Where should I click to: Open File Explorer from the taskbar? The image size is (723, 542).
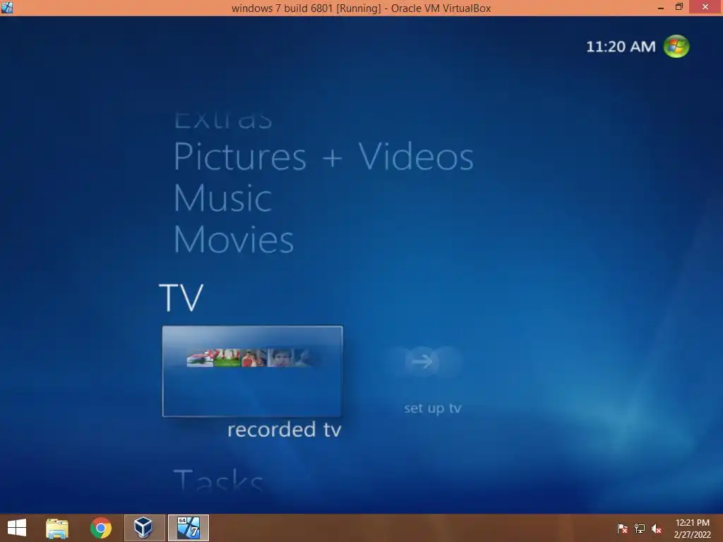tap(57, 528)
